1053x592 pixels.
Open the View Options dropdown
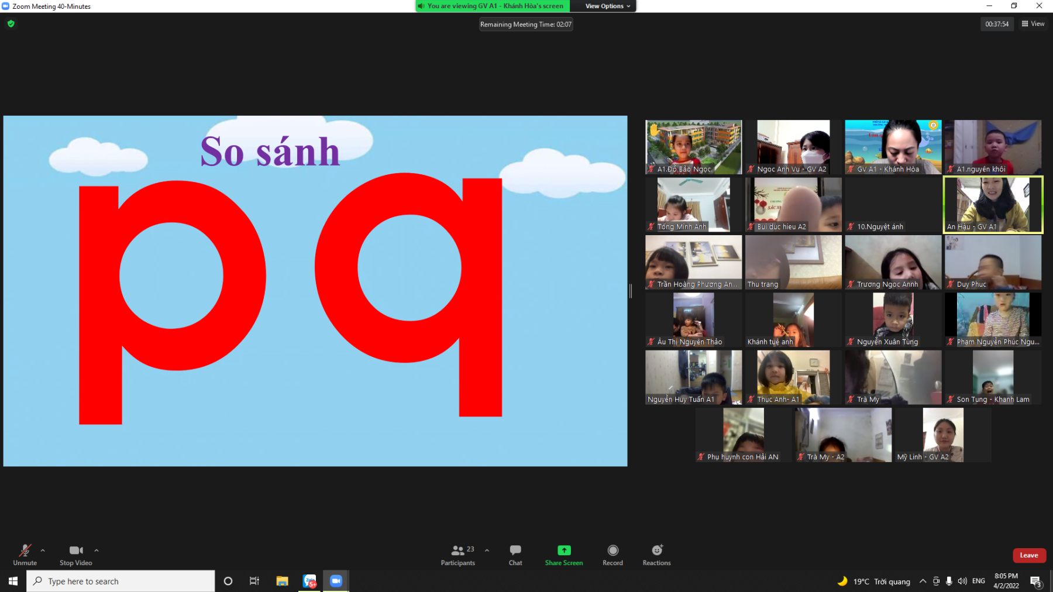[x=608, y=6]
